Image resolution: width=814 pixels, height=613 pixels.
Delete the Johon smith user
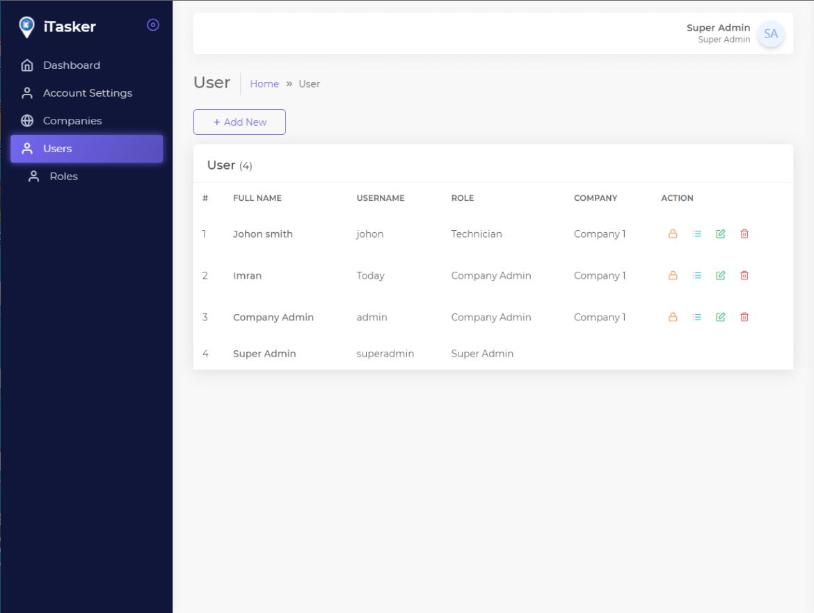point(744,234)
